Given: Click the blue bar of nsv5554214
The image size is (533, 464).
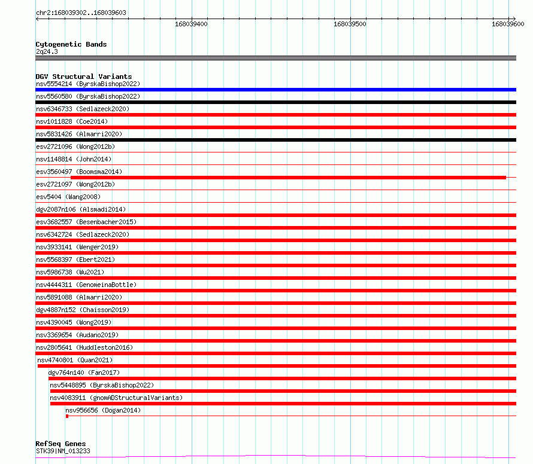Looking at the screenshot, I should (x=275, y=90).
